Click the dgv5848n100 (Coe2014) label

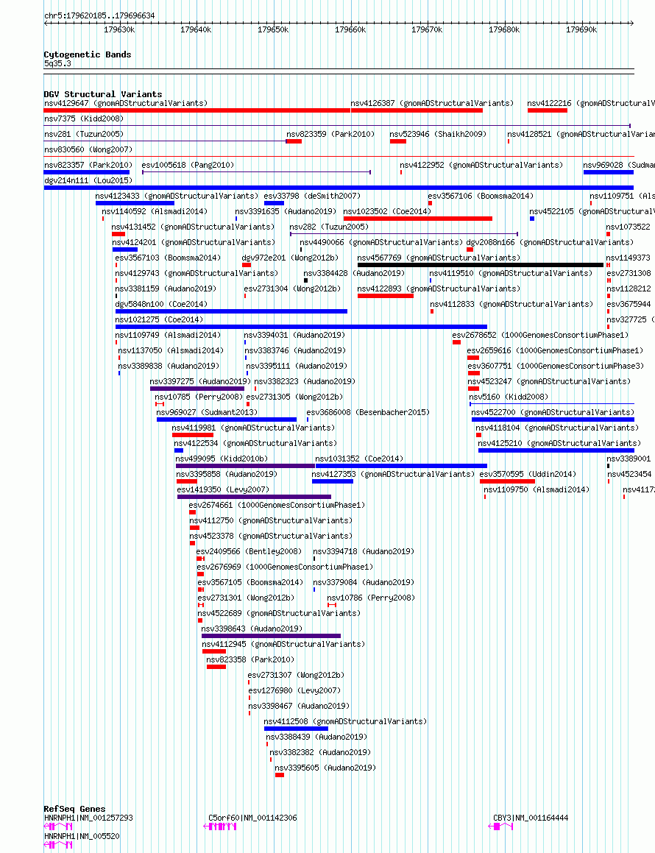[161, 305]
